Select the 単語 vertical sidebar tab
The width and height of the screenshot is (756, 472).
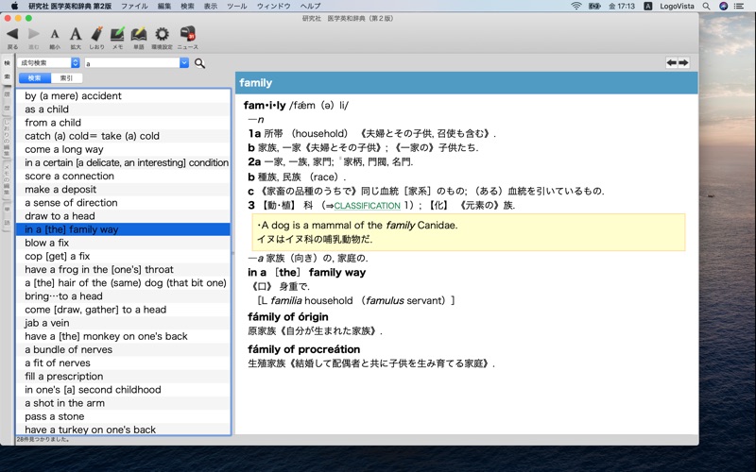(8, 216)
